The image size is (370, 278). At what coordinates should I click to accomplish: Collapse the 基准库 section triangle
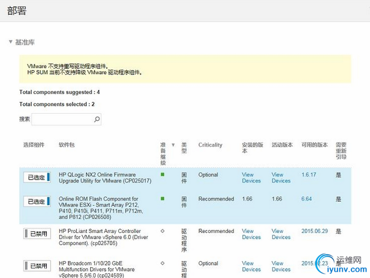(x=11, y=41)
